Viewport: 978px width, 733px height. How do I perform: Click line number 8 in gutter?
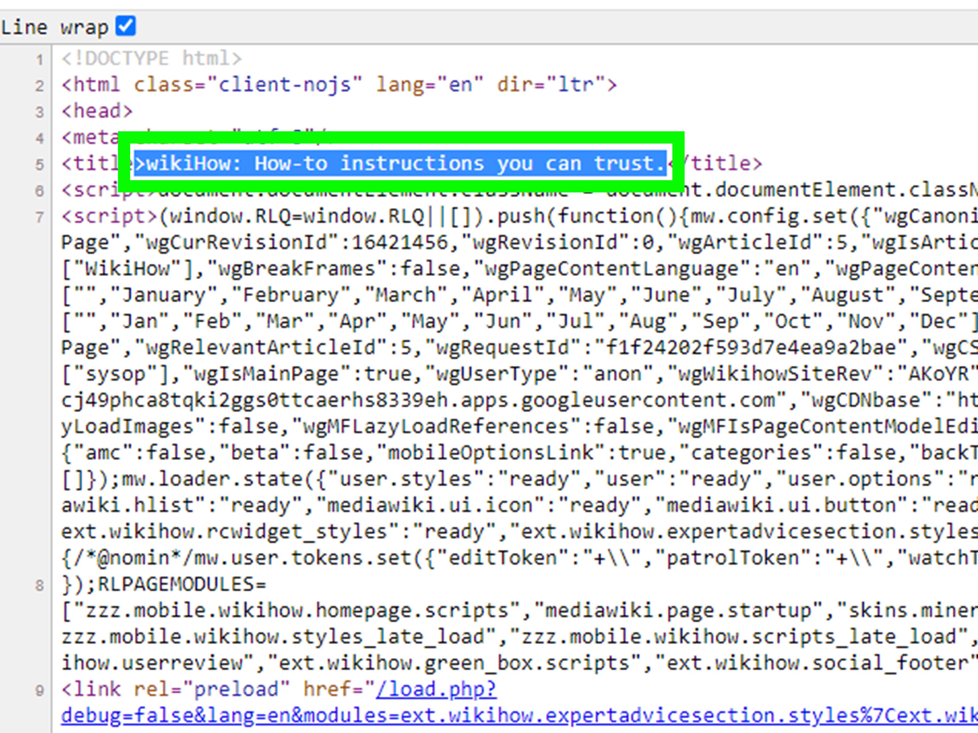click(x=40, y=585)
